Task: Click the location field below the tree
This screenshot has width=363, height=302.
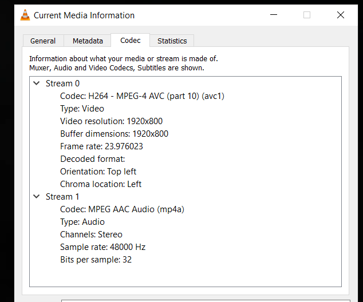Action: pyautogui.click(x=206, y=299)
